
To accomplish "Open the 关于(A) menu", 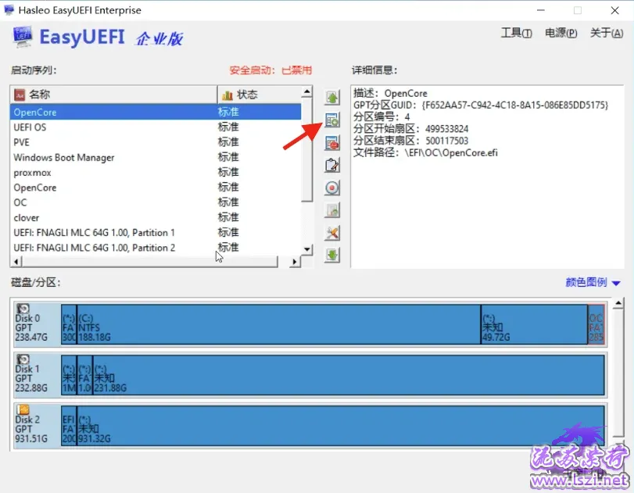I will (607, 33).
